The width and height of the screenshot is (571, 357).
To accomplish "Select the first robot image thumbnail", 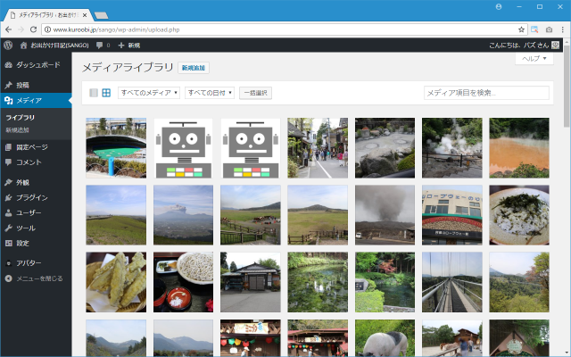I will click(x=183, y=147).
